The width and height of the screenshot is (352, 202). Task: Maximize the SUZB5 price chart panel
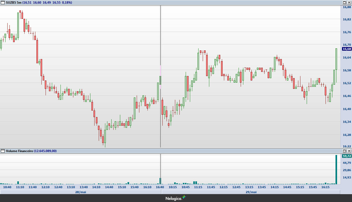[344, 2]
